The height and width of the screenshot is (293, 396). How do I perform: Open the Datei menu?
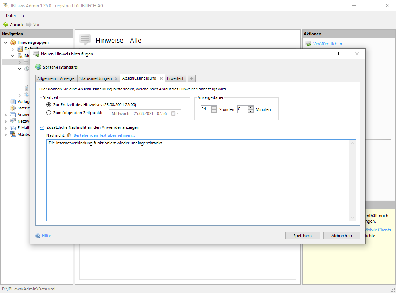(x=11, y=16)
